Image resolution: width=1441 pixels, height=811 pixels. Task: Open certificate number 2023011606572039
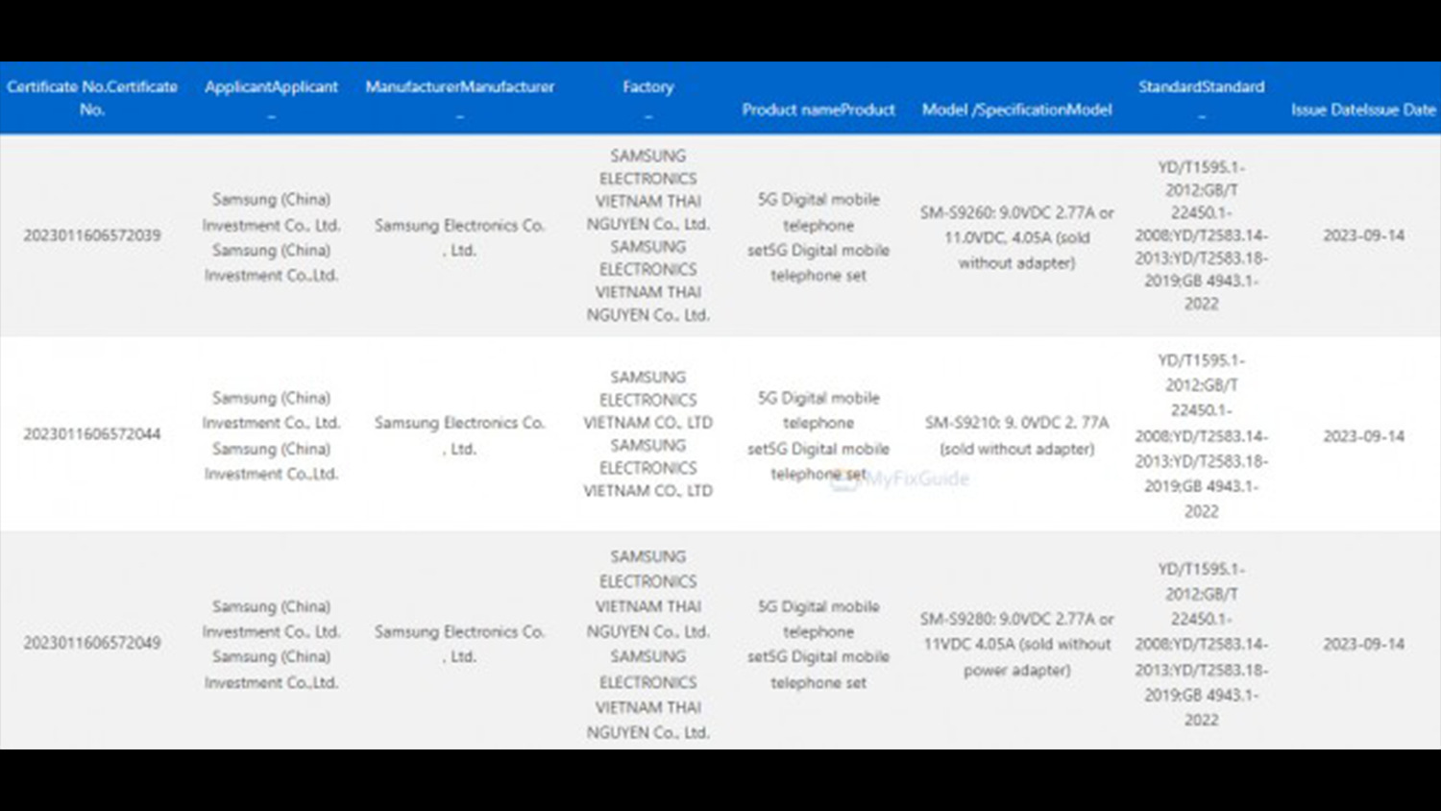coord(92,235)
